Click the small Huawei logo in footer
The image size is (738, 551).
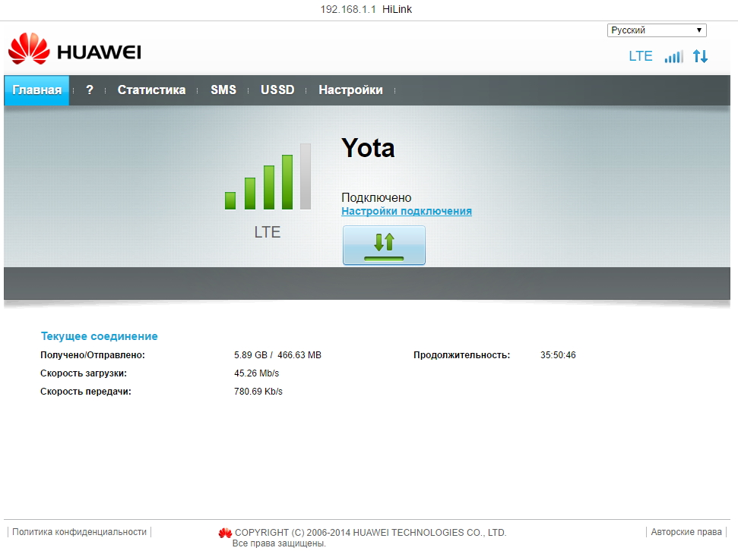[x=225, y=533]
